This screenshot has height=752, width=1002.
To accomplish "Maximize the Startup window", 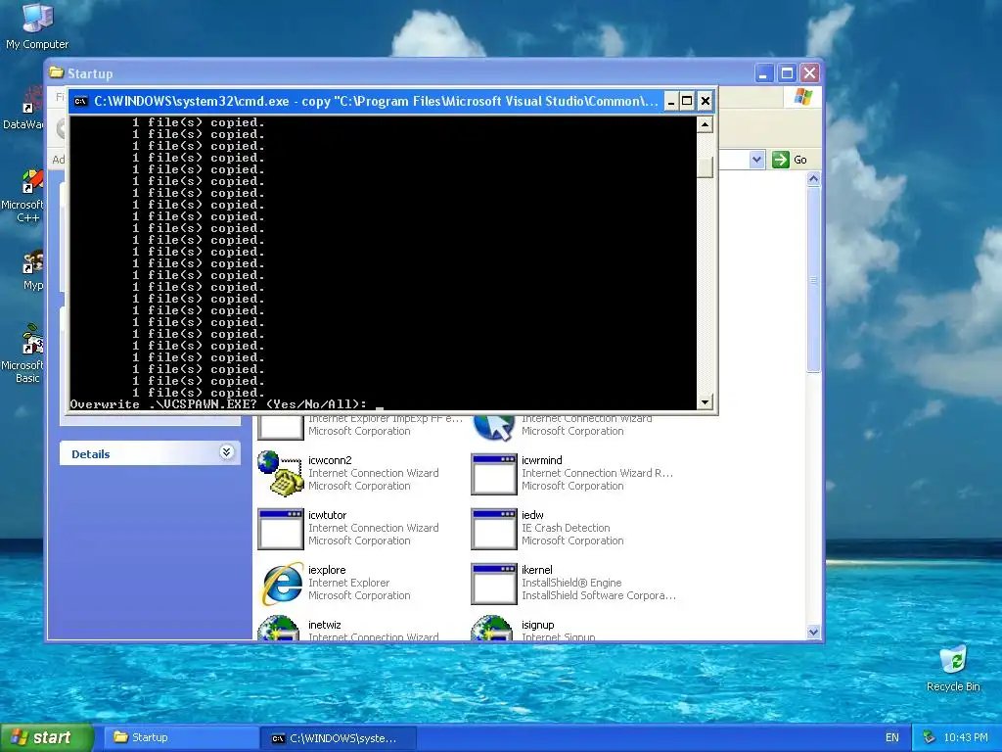I will [788, 73].
